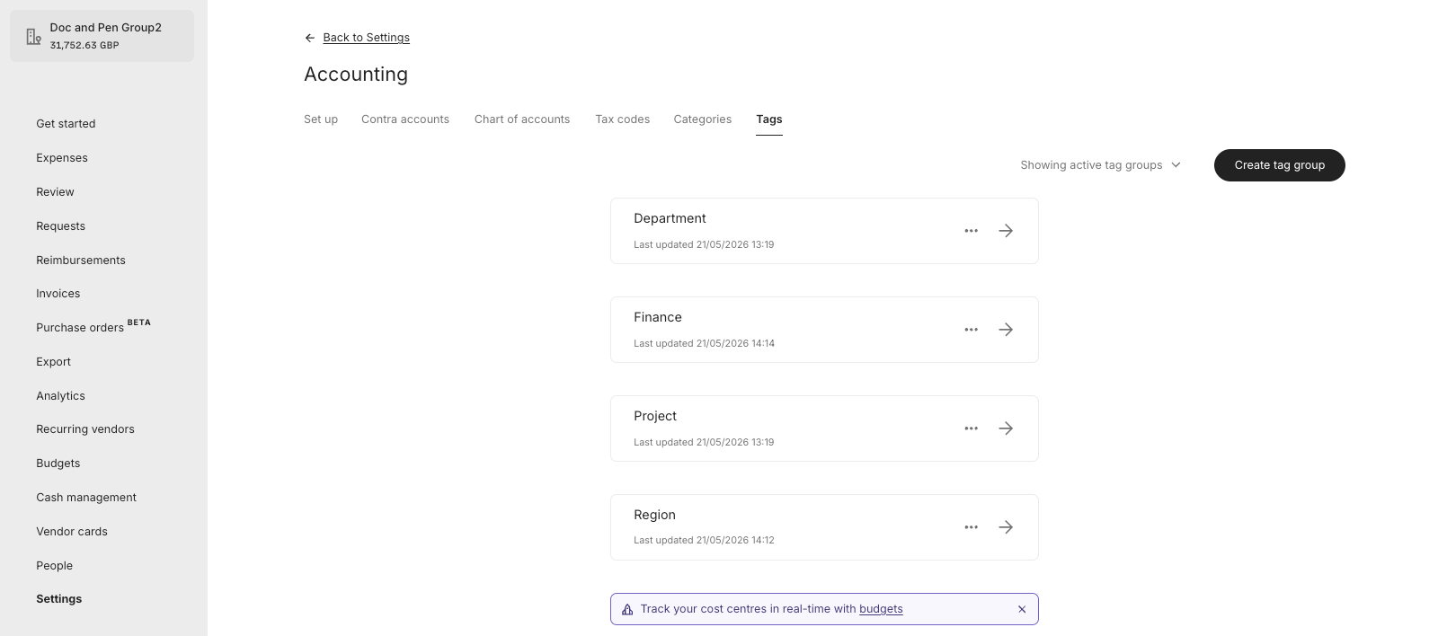Go to Invoices in the sidebar

pos(58,294)
